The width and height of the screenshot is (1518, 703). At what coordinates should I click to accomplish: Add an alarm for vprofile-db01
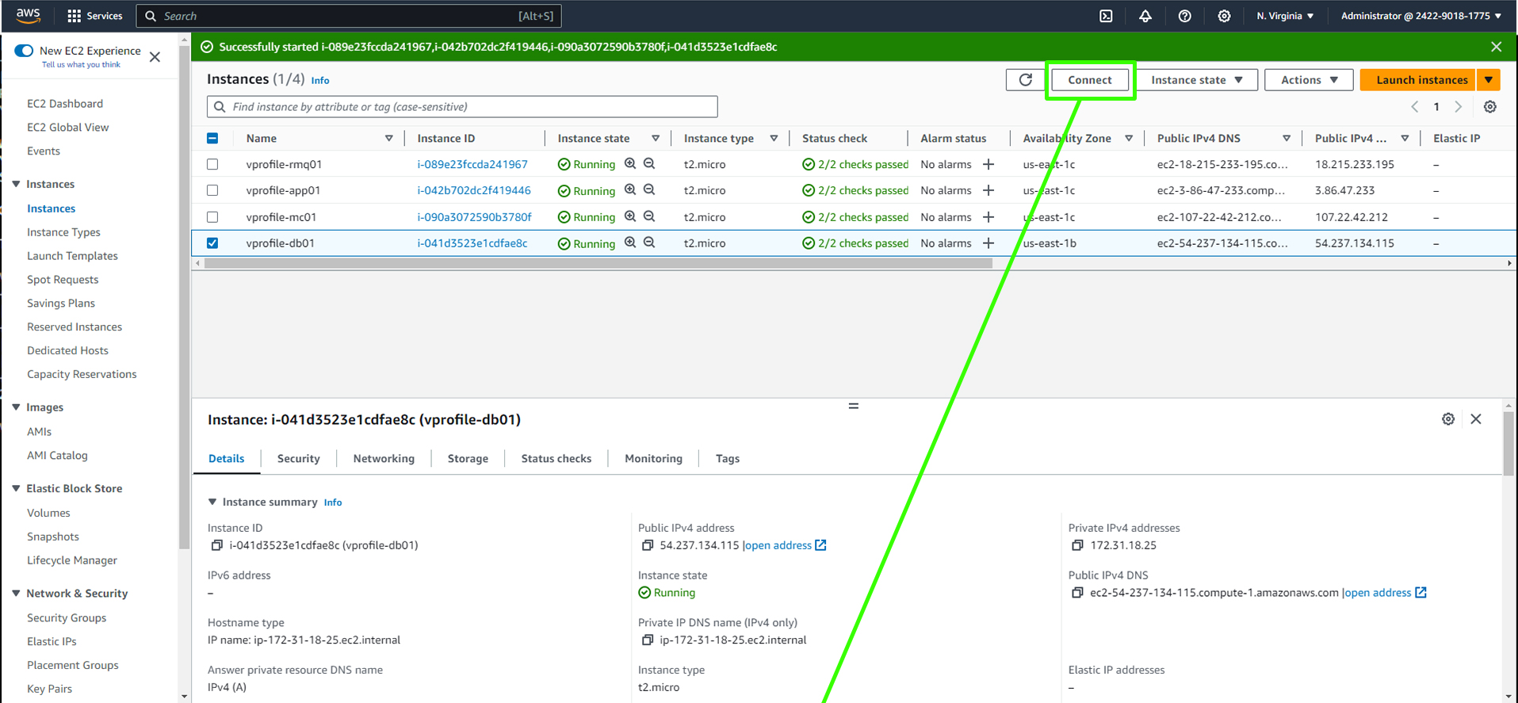click(x=988, y=243)
